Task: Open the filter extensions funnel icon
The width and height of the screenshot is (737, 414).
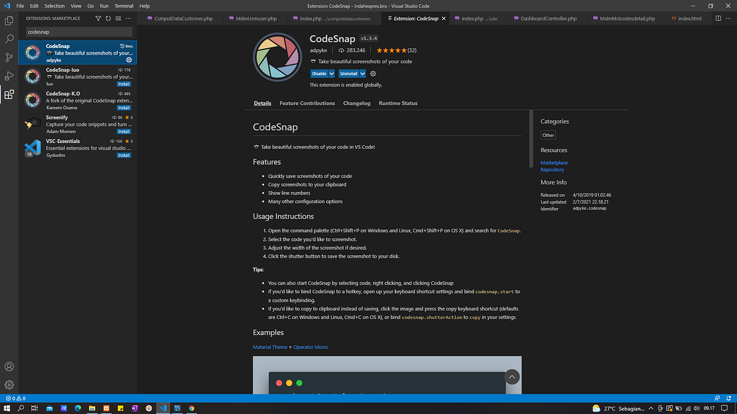Action: coord(98,19)
